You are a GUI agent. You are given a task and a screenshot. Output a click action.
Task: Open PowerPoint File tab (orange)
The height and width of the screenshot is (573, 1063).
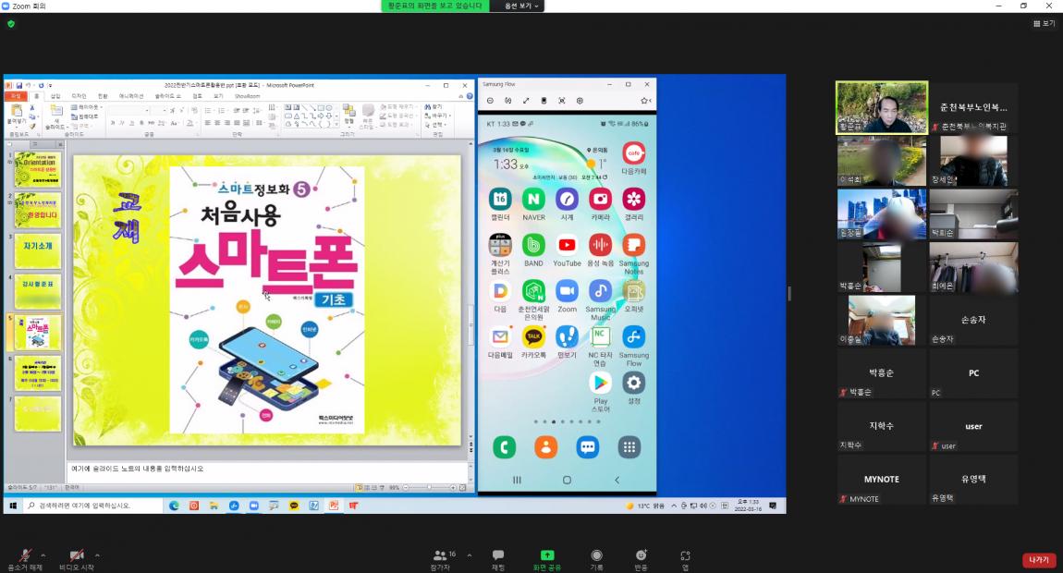click(16, 96)
